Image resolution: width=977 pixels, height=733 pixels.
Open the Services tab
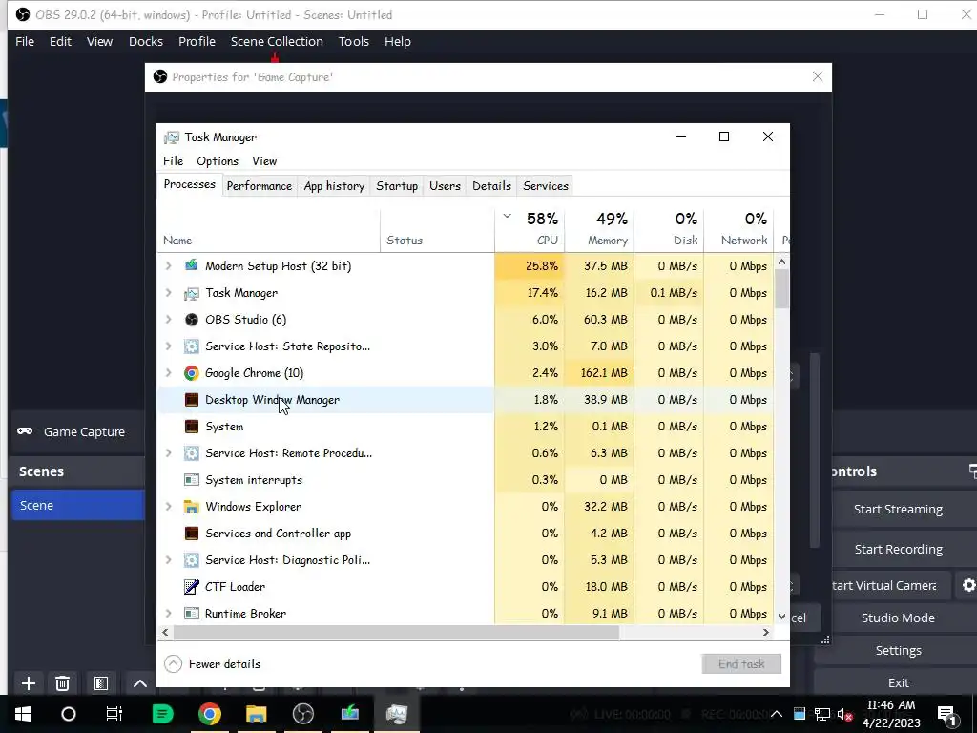point(546,186)
